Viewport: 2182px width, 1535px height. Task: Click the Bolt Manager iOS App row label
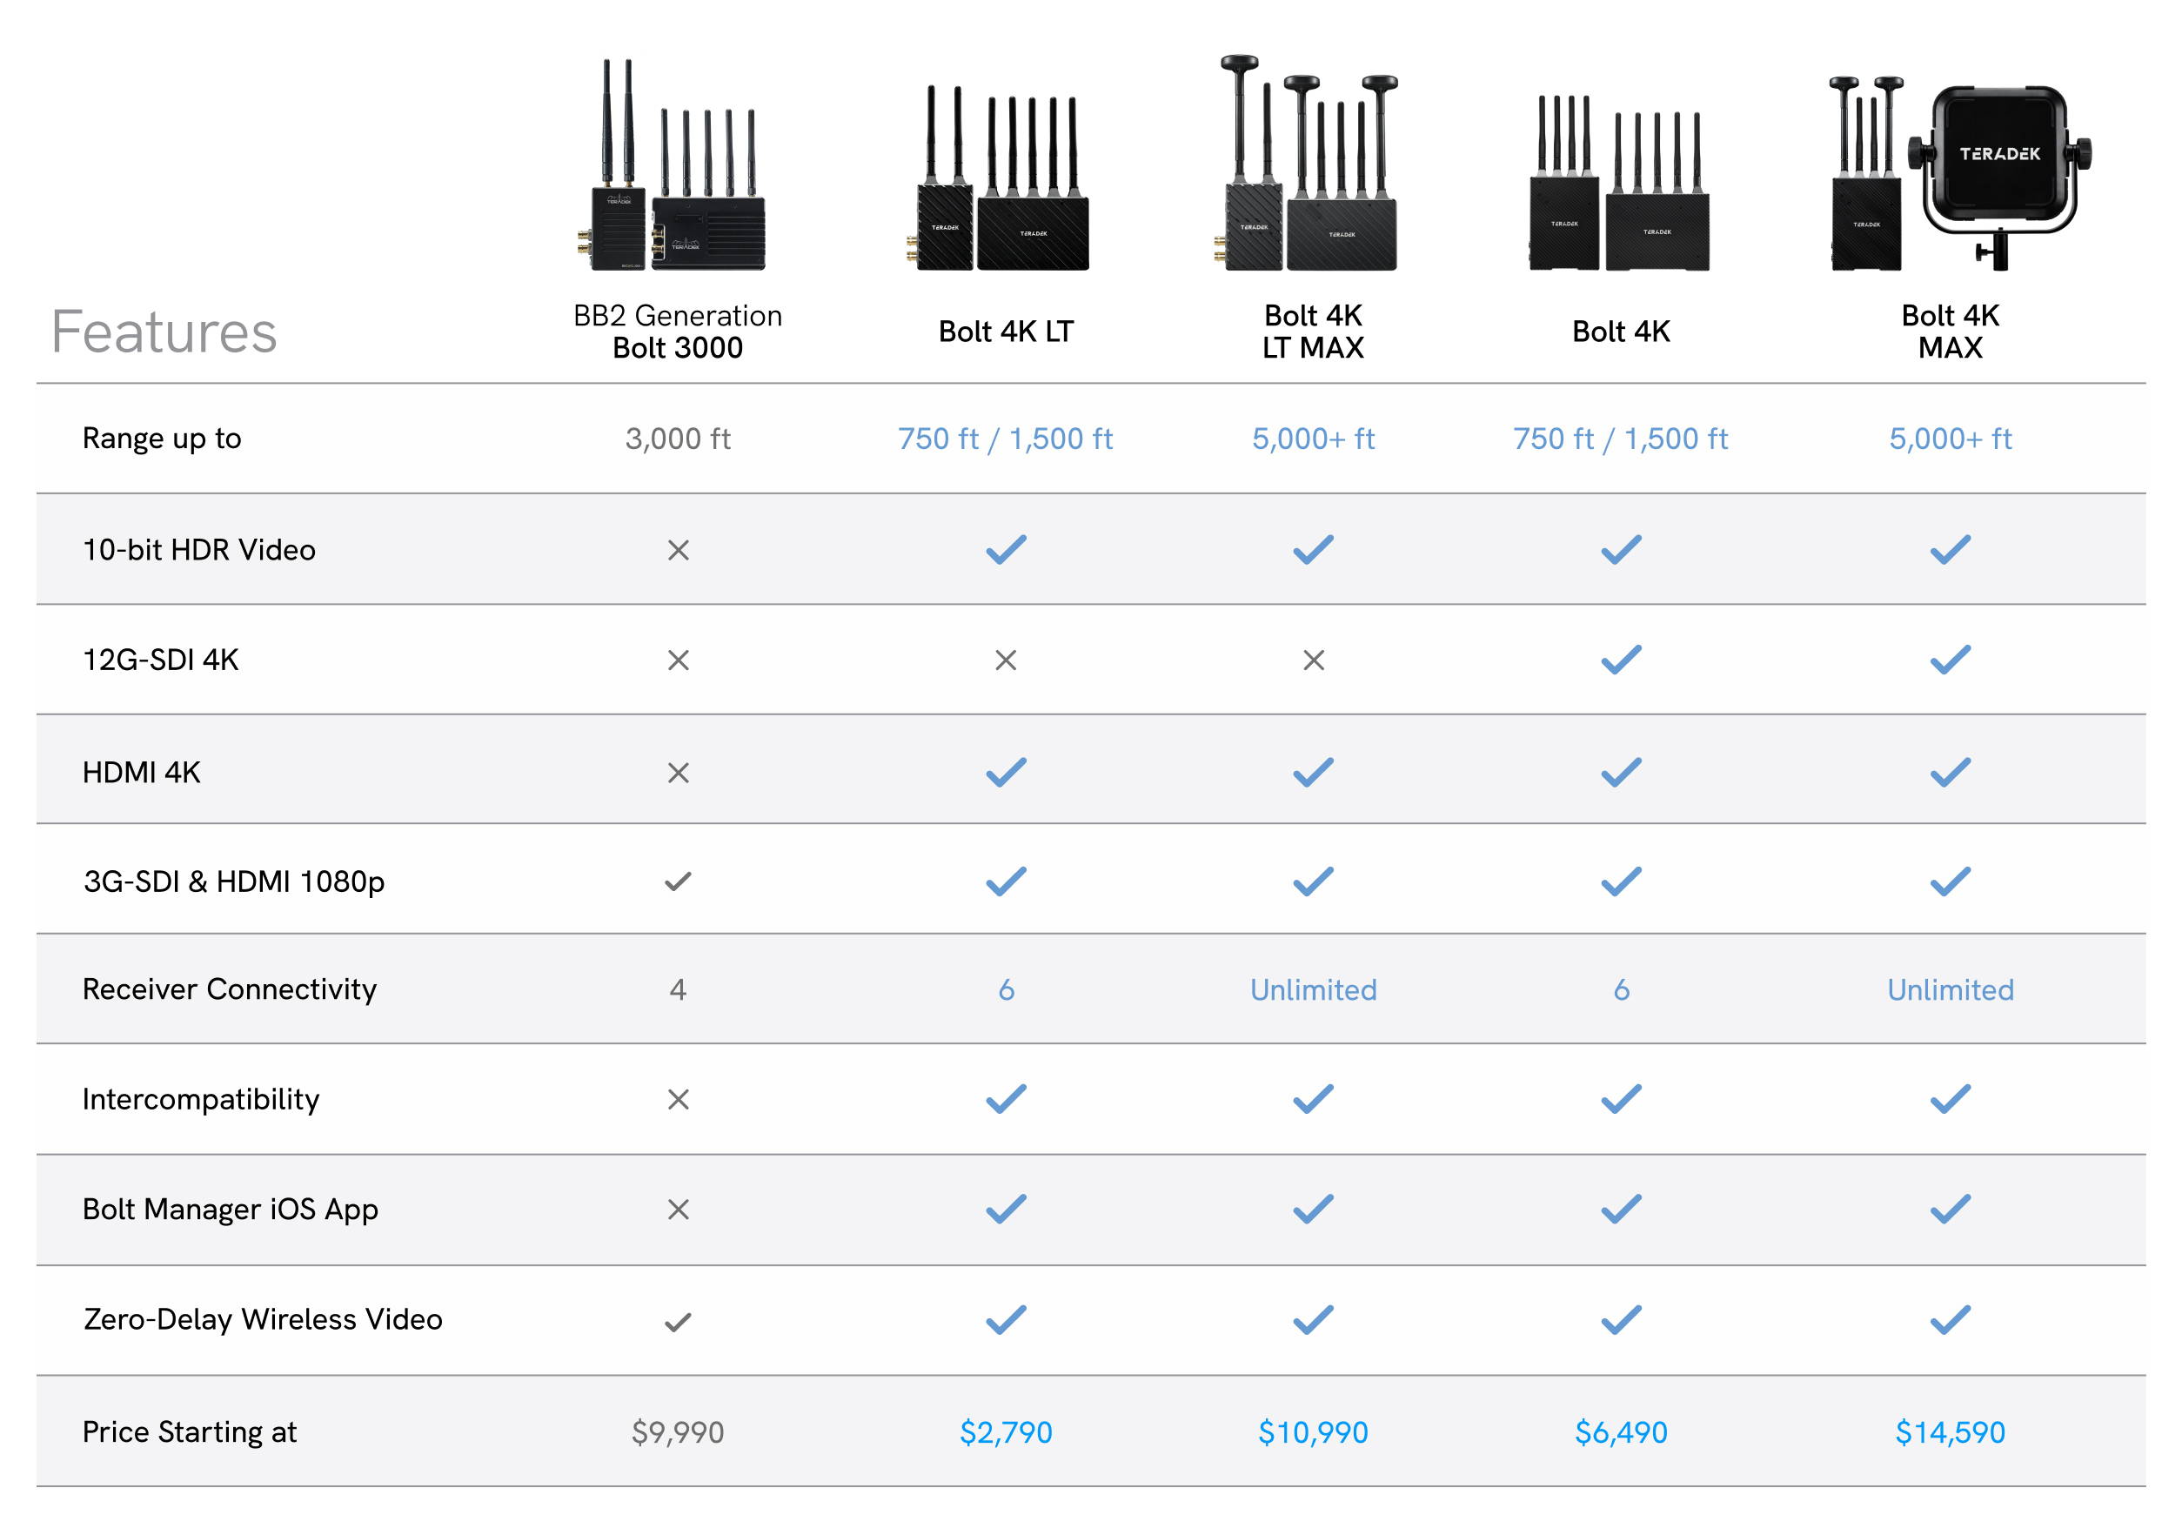pyautogui.click(x=230, y=1210)
